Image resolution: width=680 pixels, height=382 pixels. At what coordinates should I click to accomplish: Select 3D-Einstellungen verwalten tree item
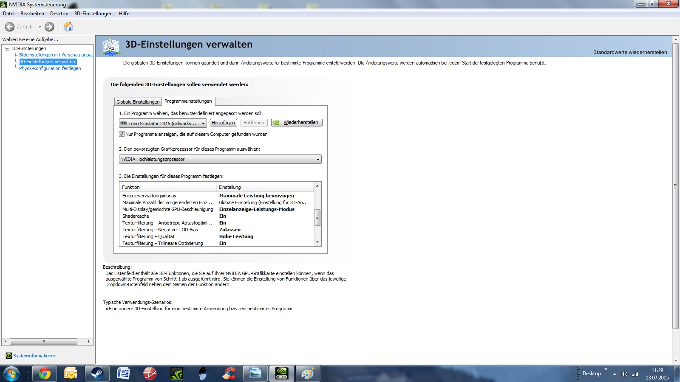[48, 62]
